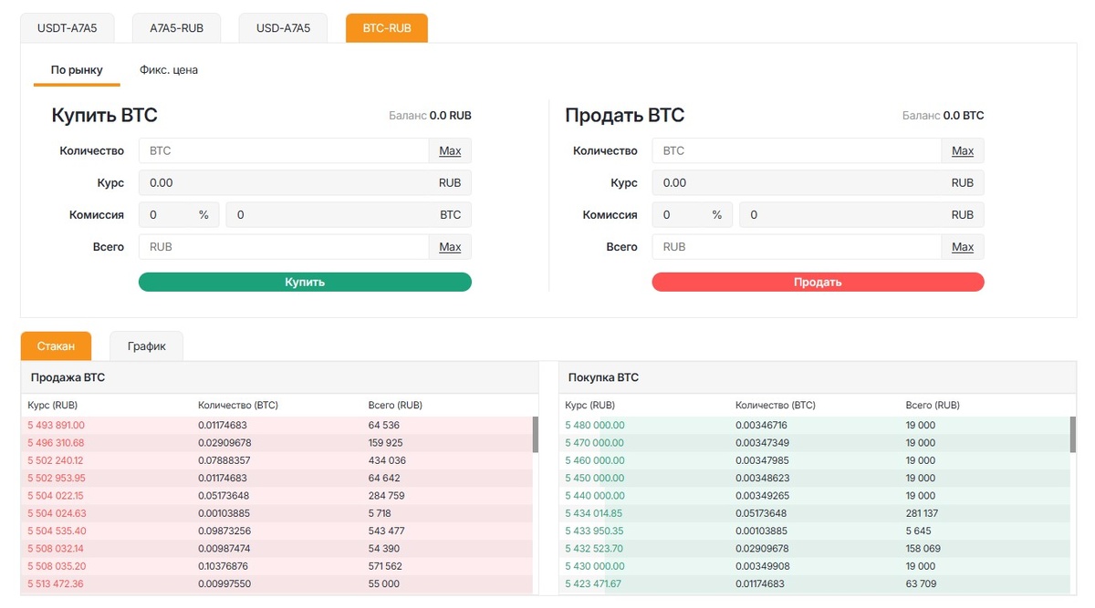Select sell order at 5 493 891.00

pyautogui.click(x=276, y=426)
